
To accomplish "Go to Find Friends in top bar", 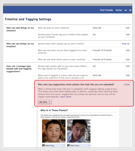I will pyautogui.click(x=106, y=10).
